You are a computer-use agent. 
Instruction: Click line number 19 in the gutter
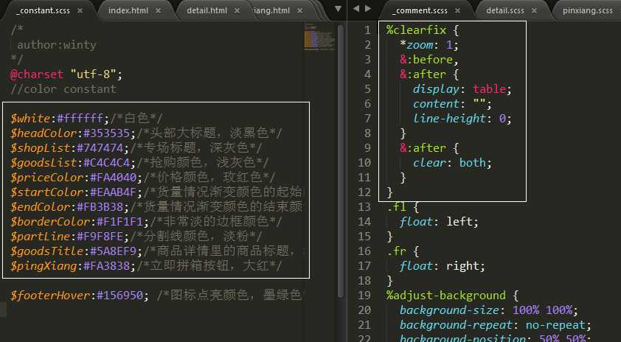point(364,296)
